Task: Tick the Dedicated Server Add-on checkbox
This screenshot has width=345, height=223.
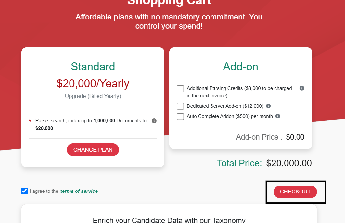Action: click(180, 106)
